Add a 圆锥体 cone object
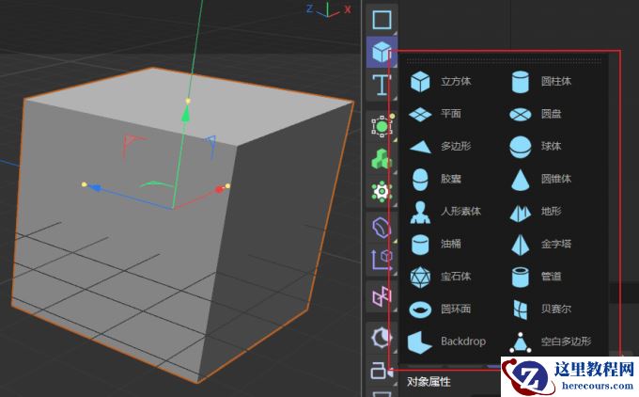The width and height of the screenshot is (639, 397). pos(540,179)
